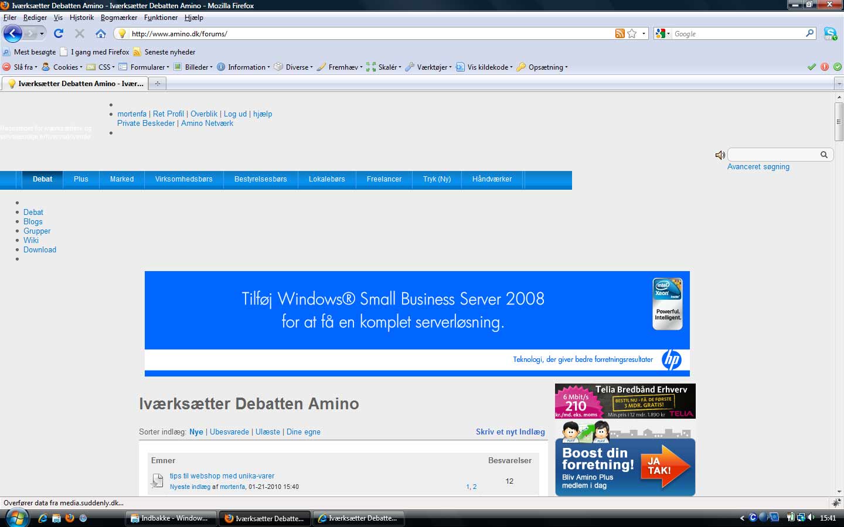
Task: Click the Skriv et nyt Indlæg link
Action: [510, 432]
